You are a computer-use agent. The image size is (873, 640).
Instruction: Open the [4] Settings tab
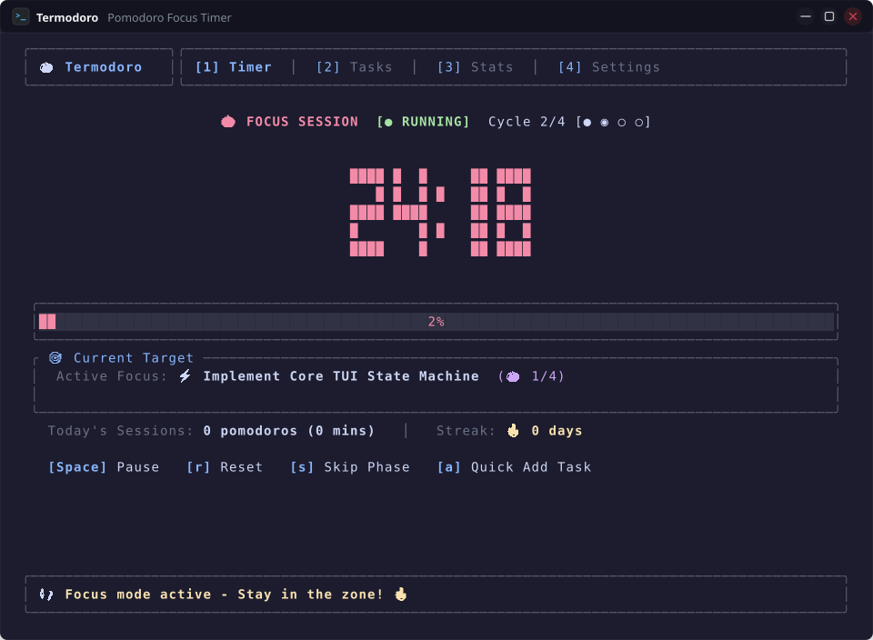pos(609,67)
